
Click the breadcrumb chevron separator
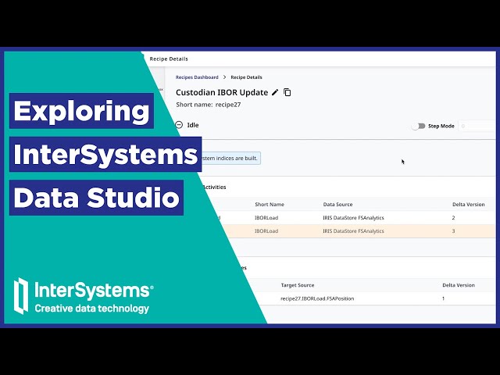click(x=224, y=77)
